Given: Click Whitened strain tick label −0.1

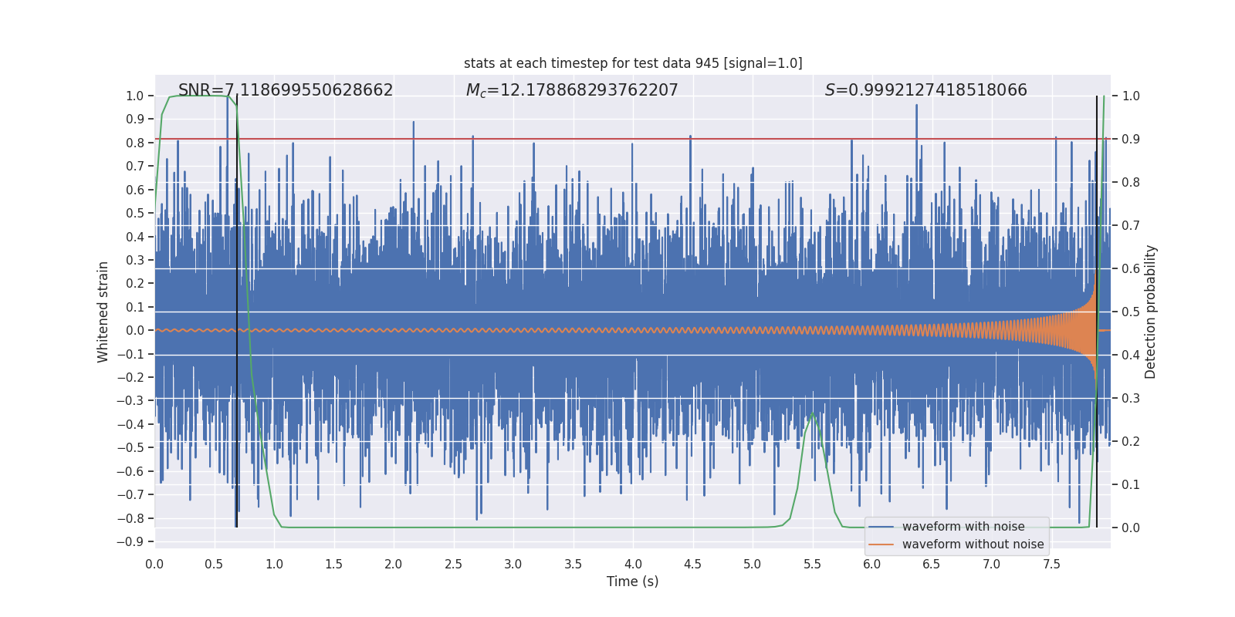Looking at the screenshot, I should (x=130, y=354).
